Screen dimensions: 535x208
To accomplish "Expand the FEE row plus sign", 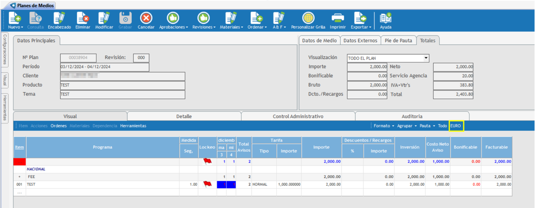I will tap(19, 176).
